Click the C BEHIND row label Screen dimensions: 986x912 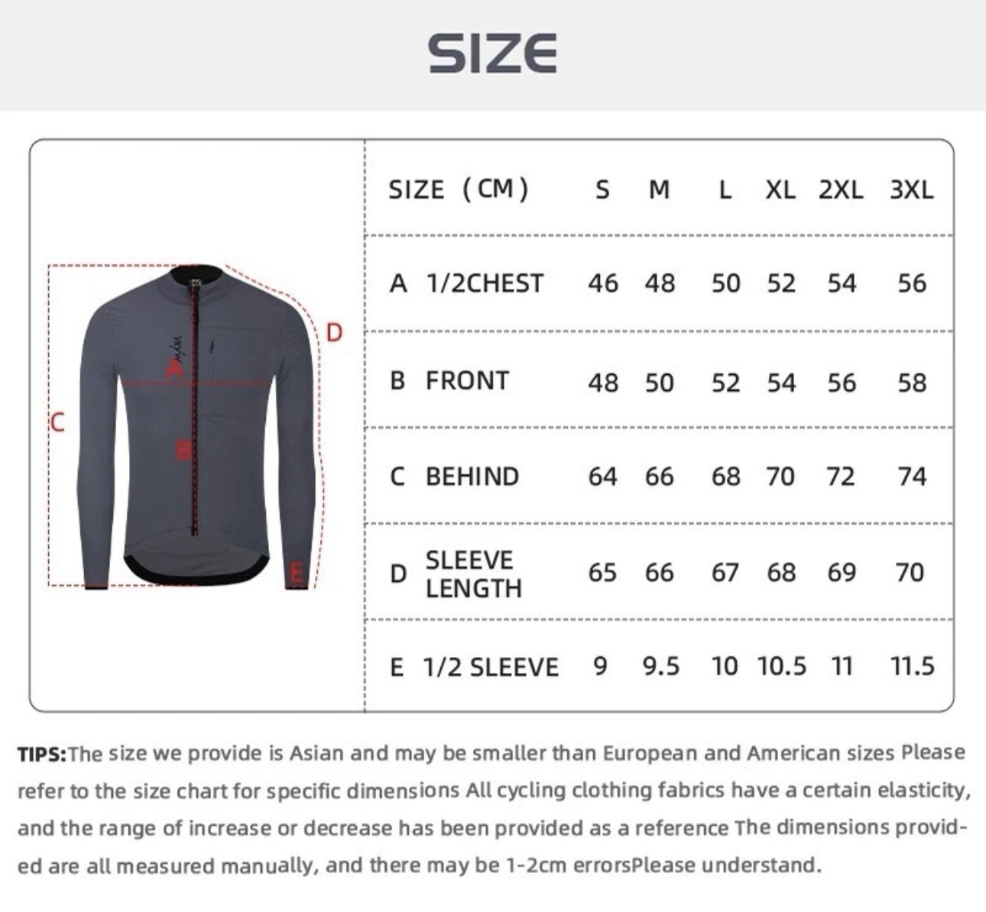click(455, 477)
